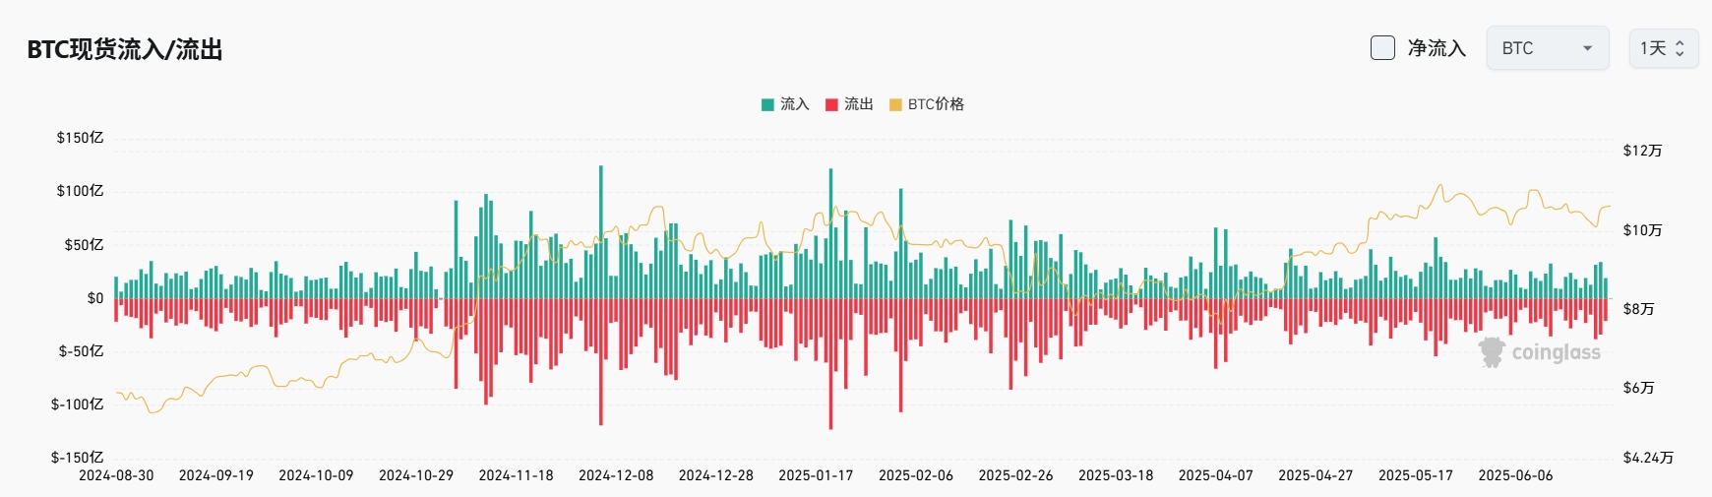Toggle the green 流入 legend swatch
The width and height of the screenshot is (1712, 497).
[767, 104]
